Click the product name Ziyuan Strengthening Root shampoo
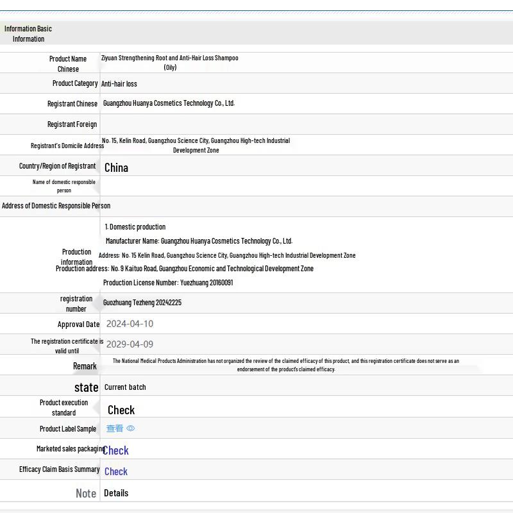513x513 pixels. tap(170, 62)
